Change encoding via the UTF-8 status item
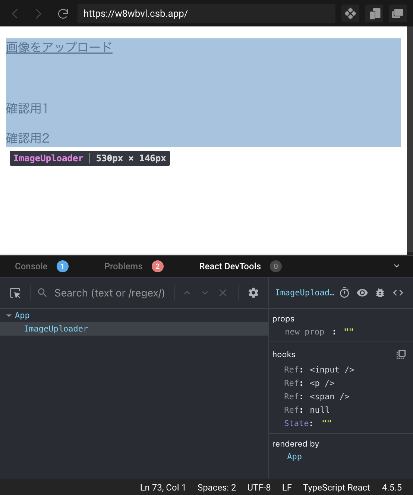The height and width of the screenshot is (495, 413). (x=259, y=487)
